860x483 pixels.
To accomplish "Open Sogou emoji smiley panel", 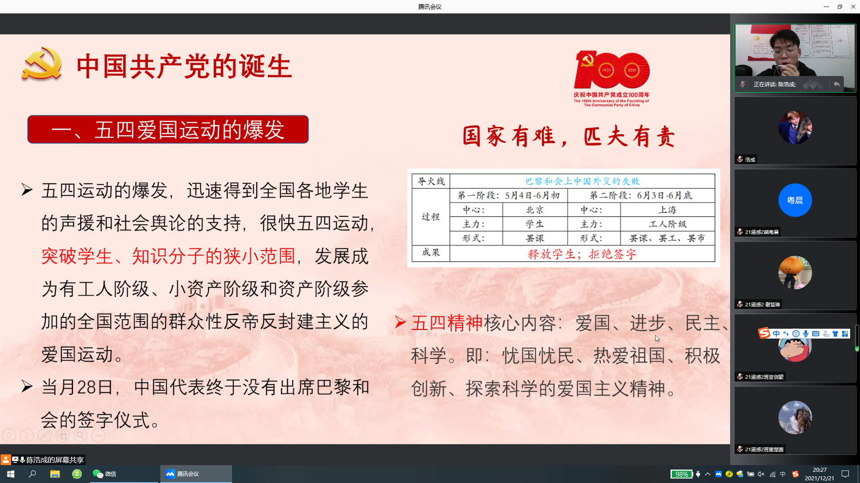I will 796,334.
